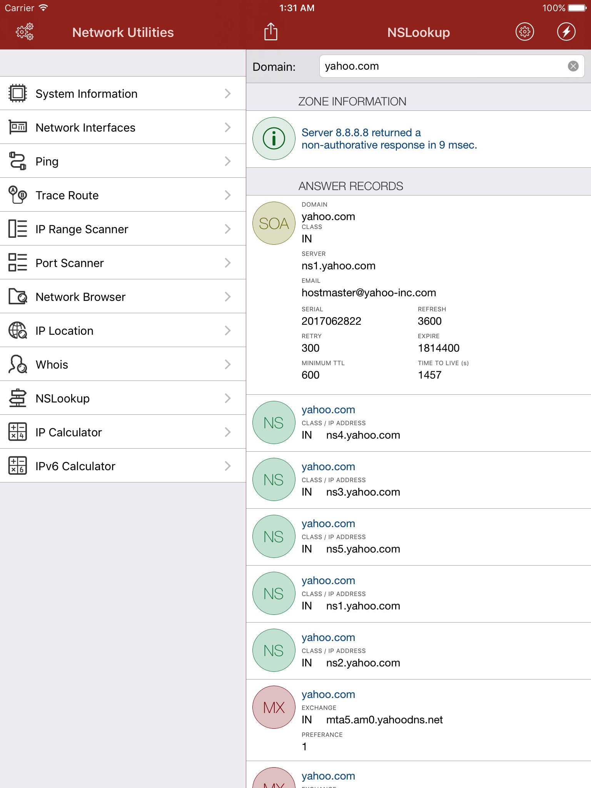Tap the share icon in the toolbar
591x788 pixels.
(x=271, y=32)
